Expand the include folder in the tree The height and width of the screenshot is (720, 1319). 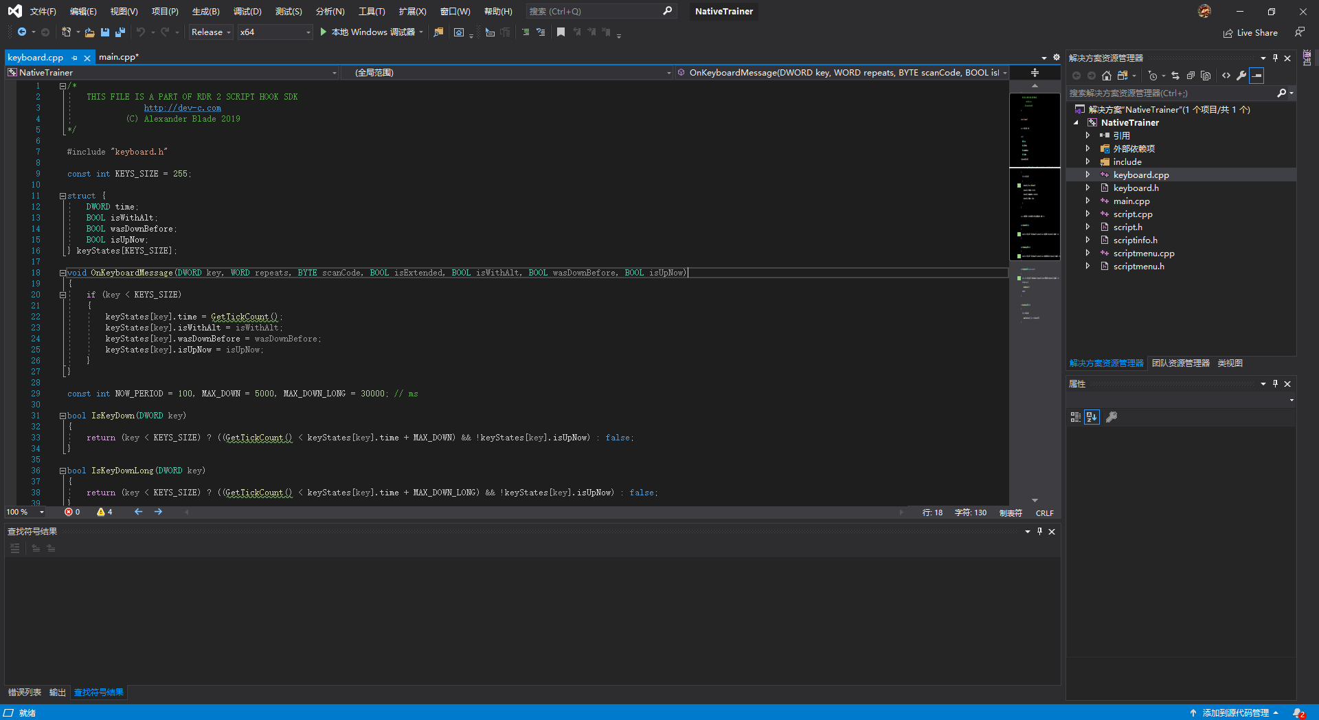coord(1087,162)
